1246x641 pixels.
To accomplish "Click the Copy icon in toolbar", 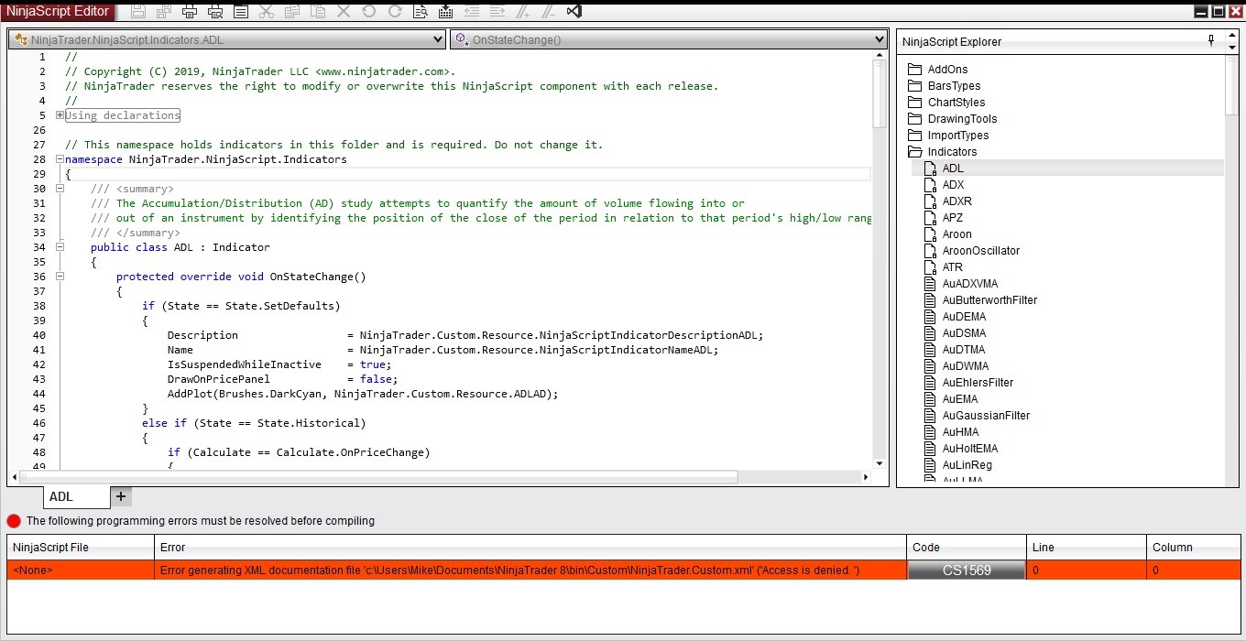I will click(x=292, y=11).
